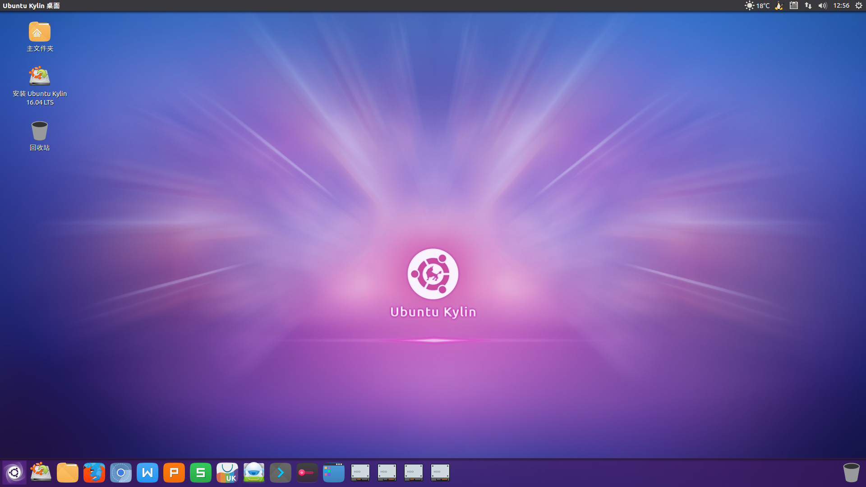Launch Youker Assistant from the dock

click(253, 472)
